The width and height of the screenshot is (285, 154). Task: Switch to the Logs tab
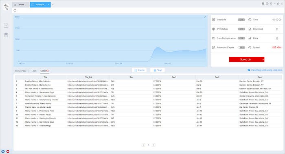point(34,71)
